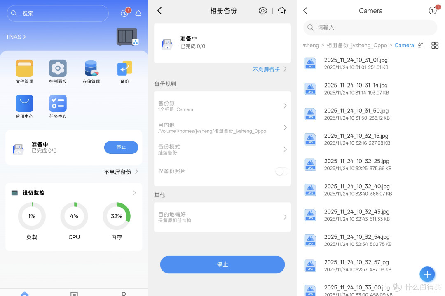Focus the 搜索 search field
This screenshot has width=445, height=296.
(x=58, y=13)
